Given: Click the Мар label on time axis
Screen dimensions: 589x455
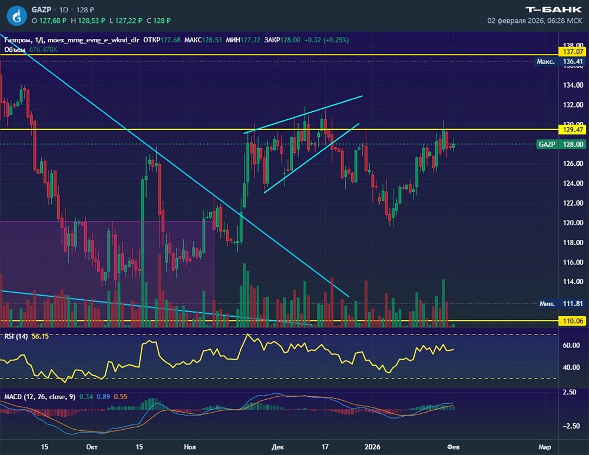Looking at the screenshot, I should (545, 447).
